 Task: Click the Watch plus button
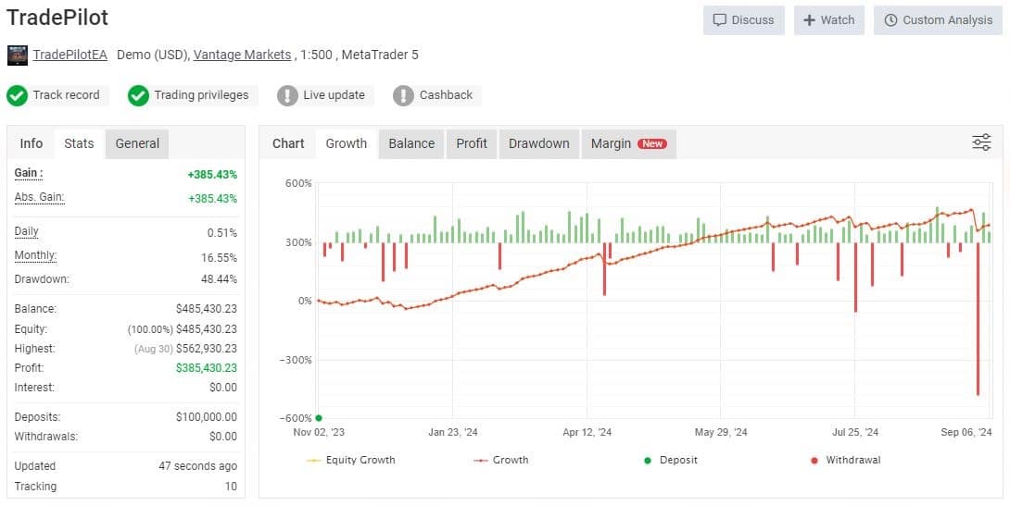pyautogui.click(x=828, y=20)
